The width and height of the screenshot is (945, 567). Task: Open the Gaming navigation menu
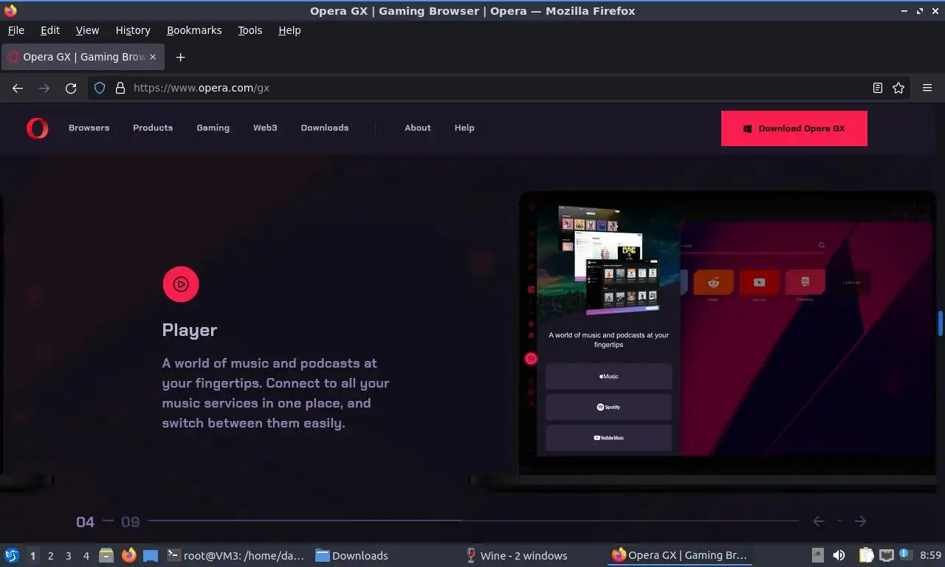(x=213, y=128)
